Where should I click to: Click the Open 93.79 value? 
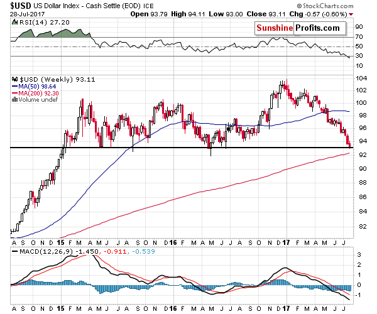coord(149,14)
